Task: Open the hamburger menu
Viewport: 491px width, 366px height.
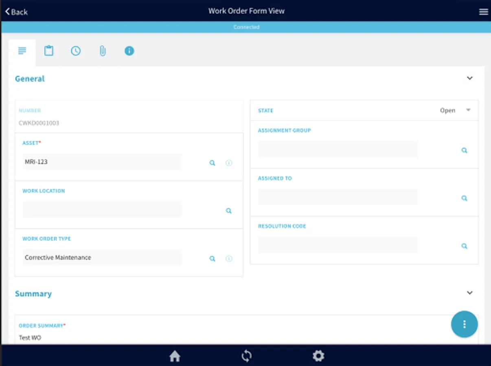Action: [x=483, y=12]
